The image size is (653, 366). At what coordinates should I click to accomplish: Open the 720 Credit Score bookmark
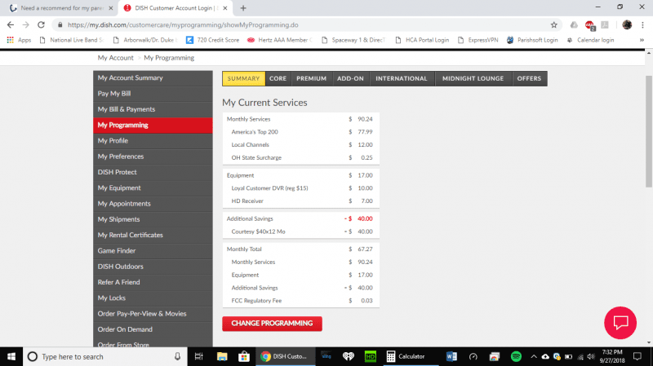[212, 40]
